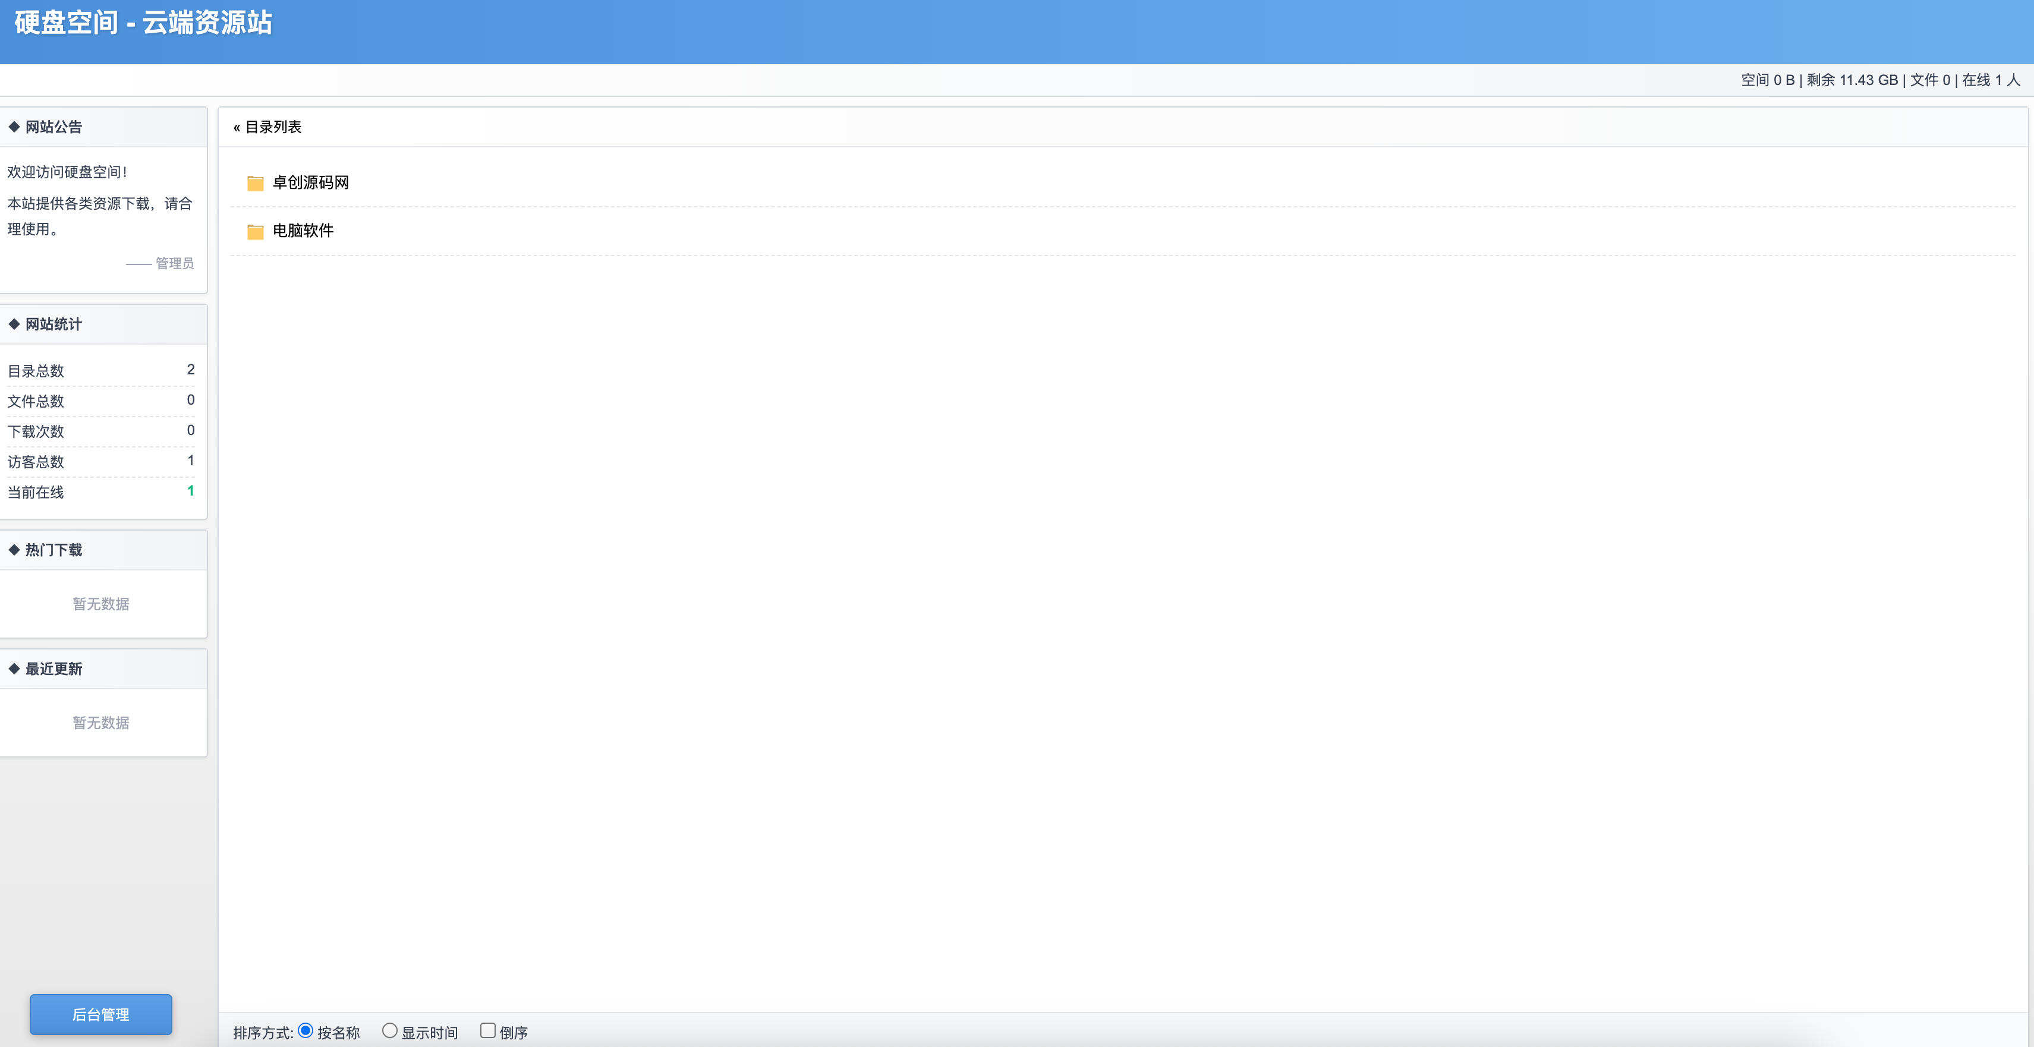
Task: Open the 电脑软件 directory
Action: (x=303, y=231)
